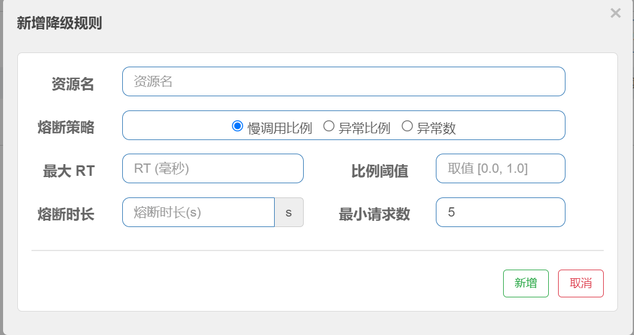The height and width of the screenshot is (335, 634).
Task: Click into the 最大 RT field
Action: 213,168
